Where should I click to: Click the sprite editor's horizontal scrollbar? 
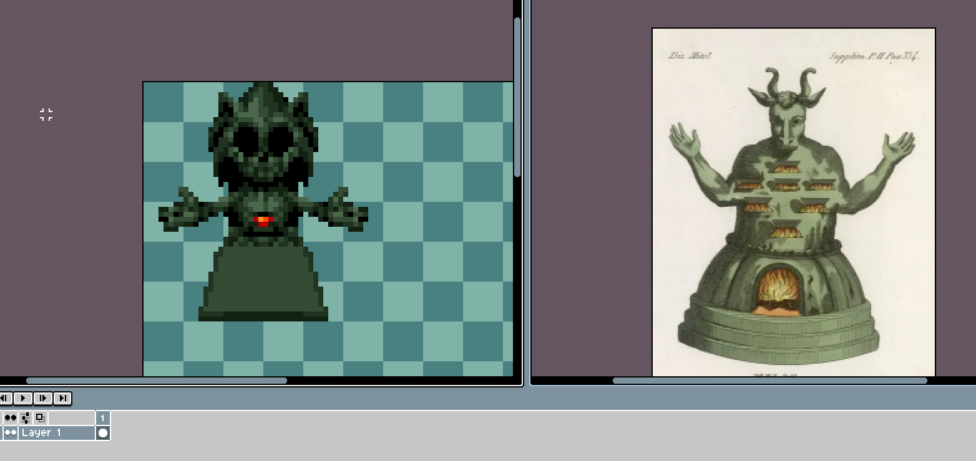point(157,380)
